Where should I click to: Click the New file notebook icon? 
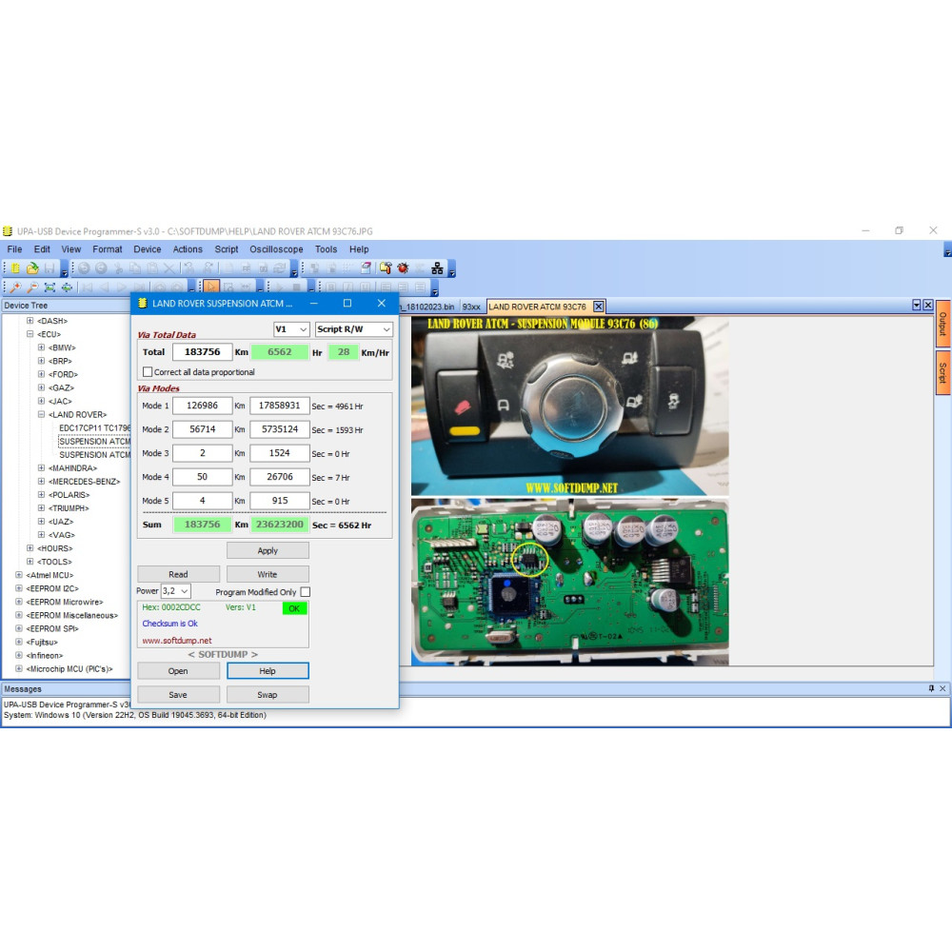click(x=15, y=268)
